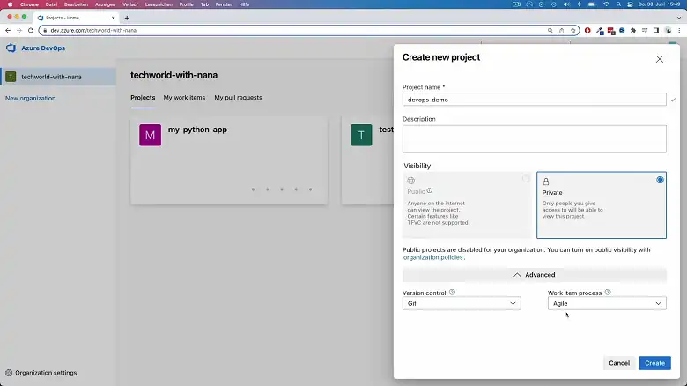Switch to My work items tab
Viewport: 687px width, 386px height.
click(x=184, y=97)
